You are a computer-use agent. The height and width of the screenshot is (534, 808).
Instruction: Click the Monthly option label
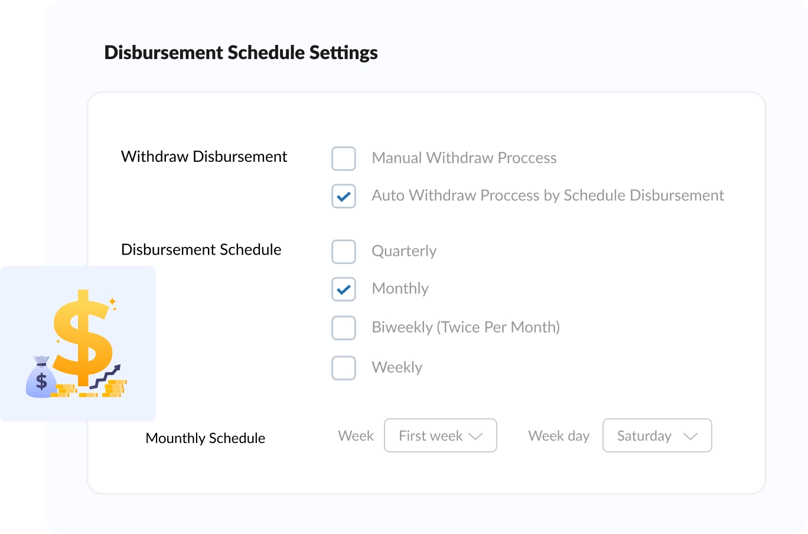click(400, 288)
